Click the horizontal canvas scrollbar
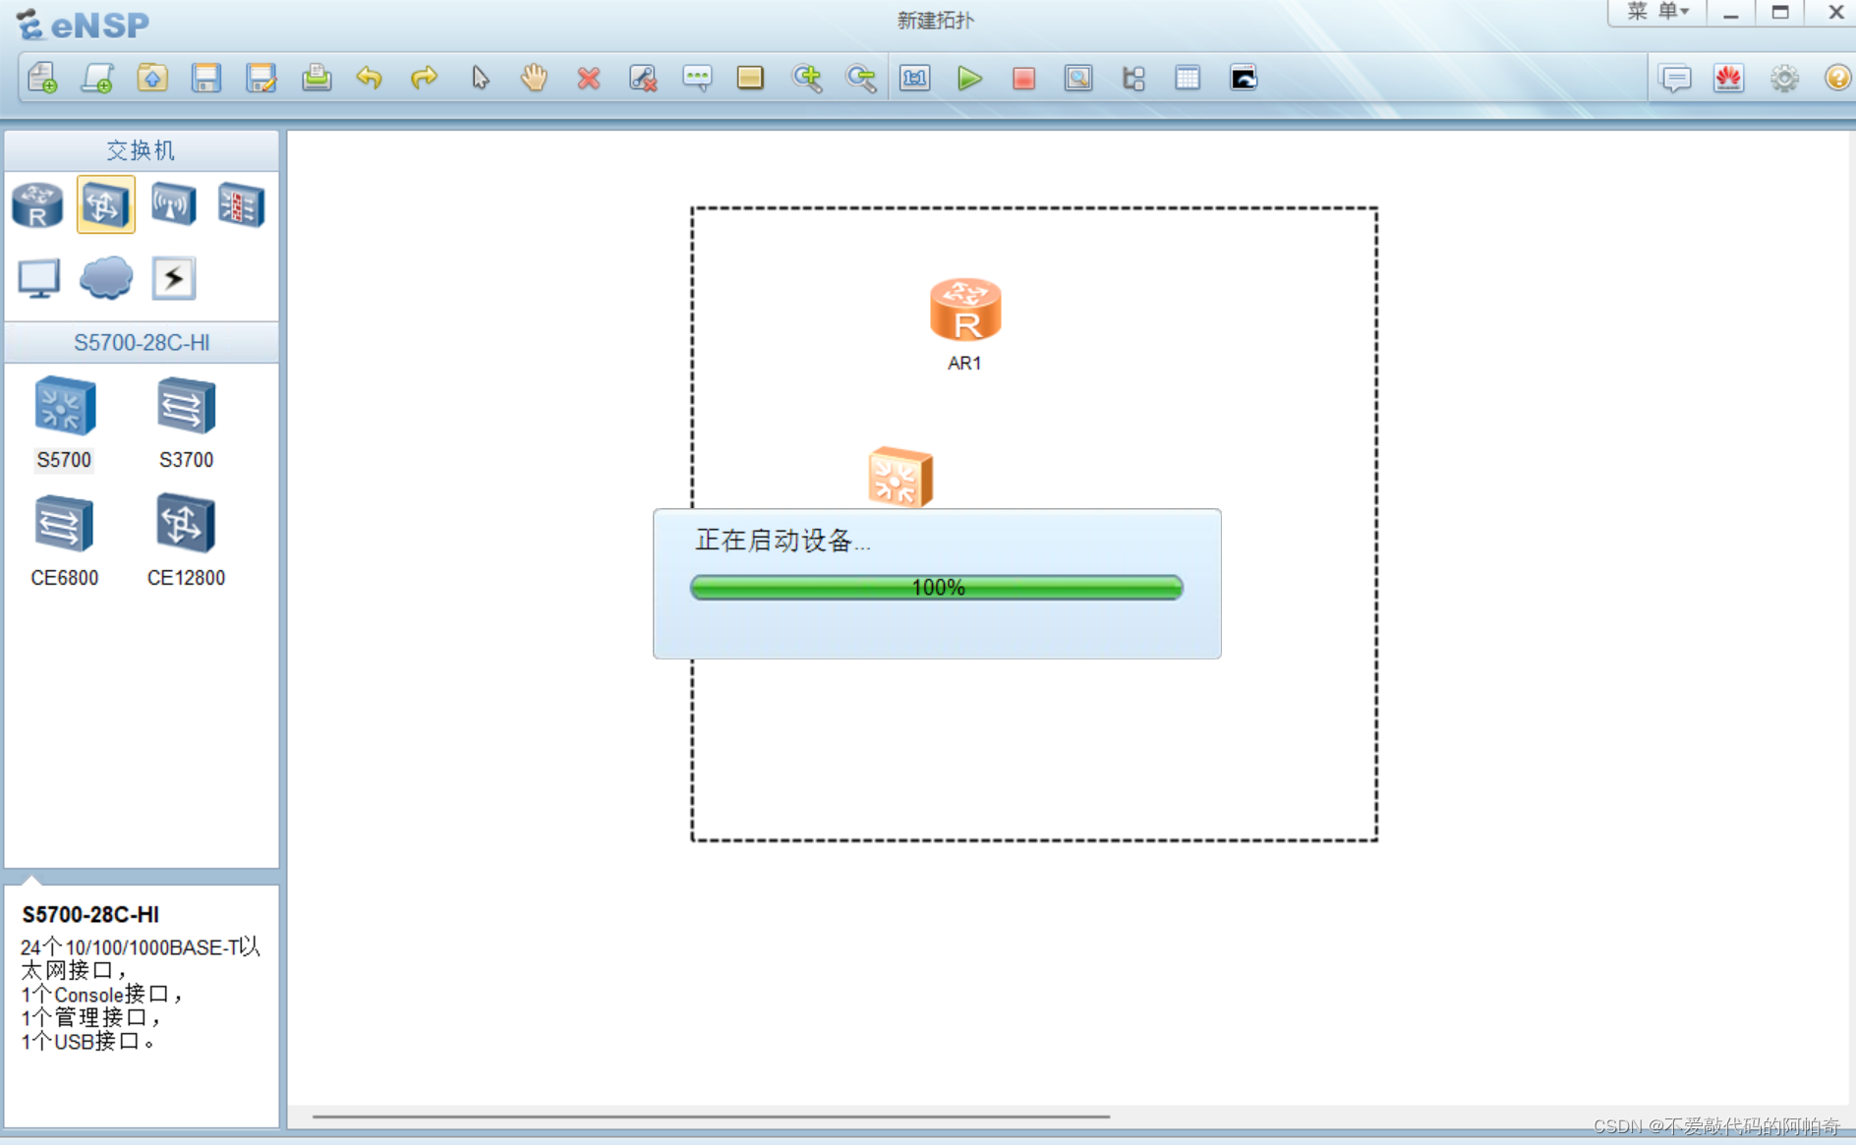The height and width of the screenshot is (1145, 1856). (711, 1116)
